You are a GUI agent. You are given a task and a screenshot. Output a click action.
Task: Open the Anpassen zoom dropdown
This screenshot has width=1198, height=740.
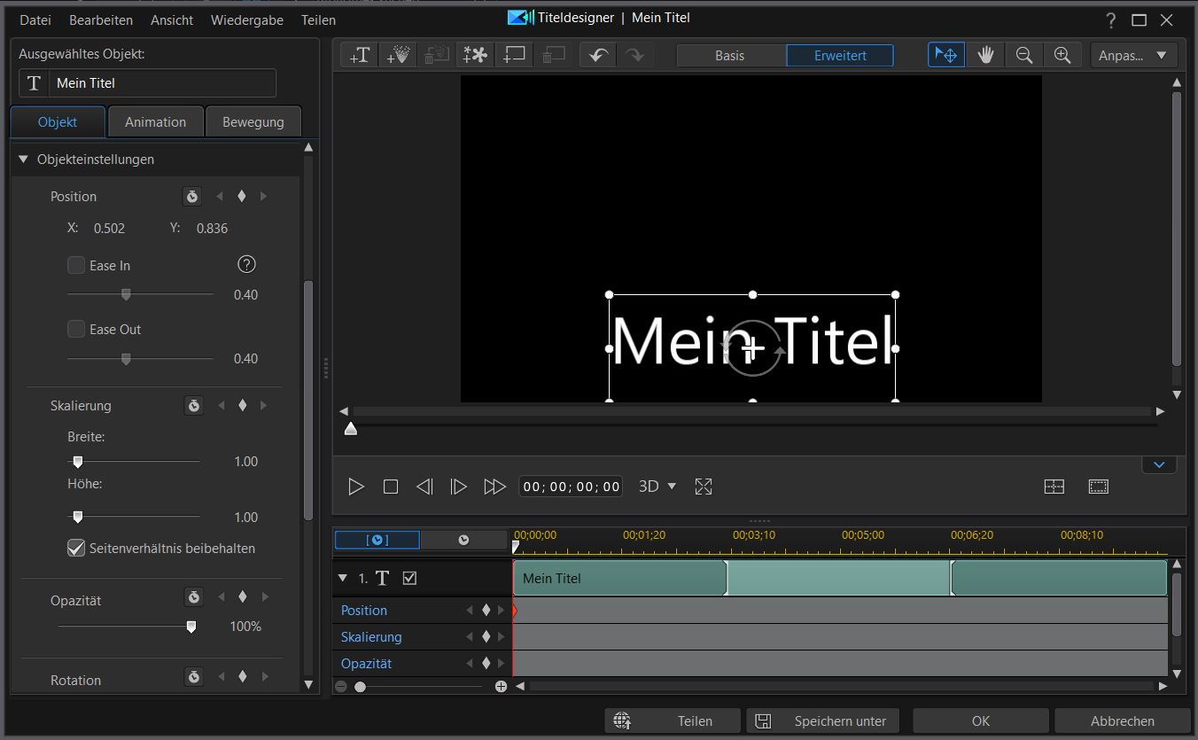point(1133,55)
